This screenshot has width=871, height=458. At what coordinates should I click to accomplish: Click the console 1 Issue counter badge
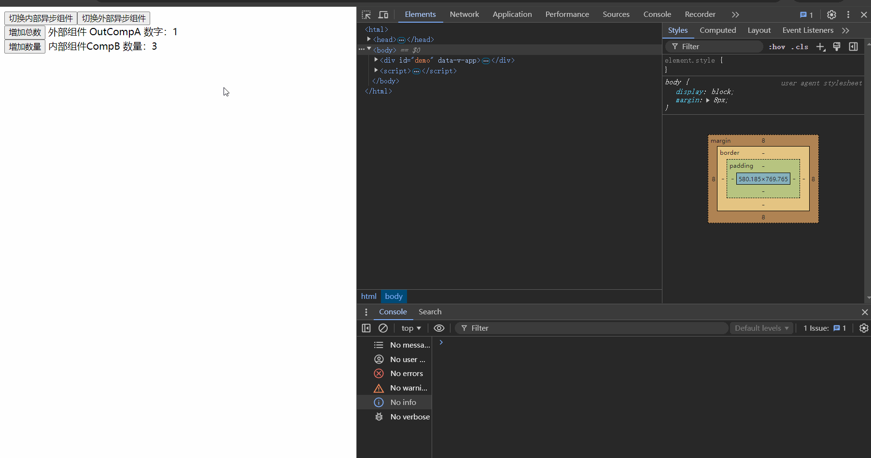pos(825,328)
